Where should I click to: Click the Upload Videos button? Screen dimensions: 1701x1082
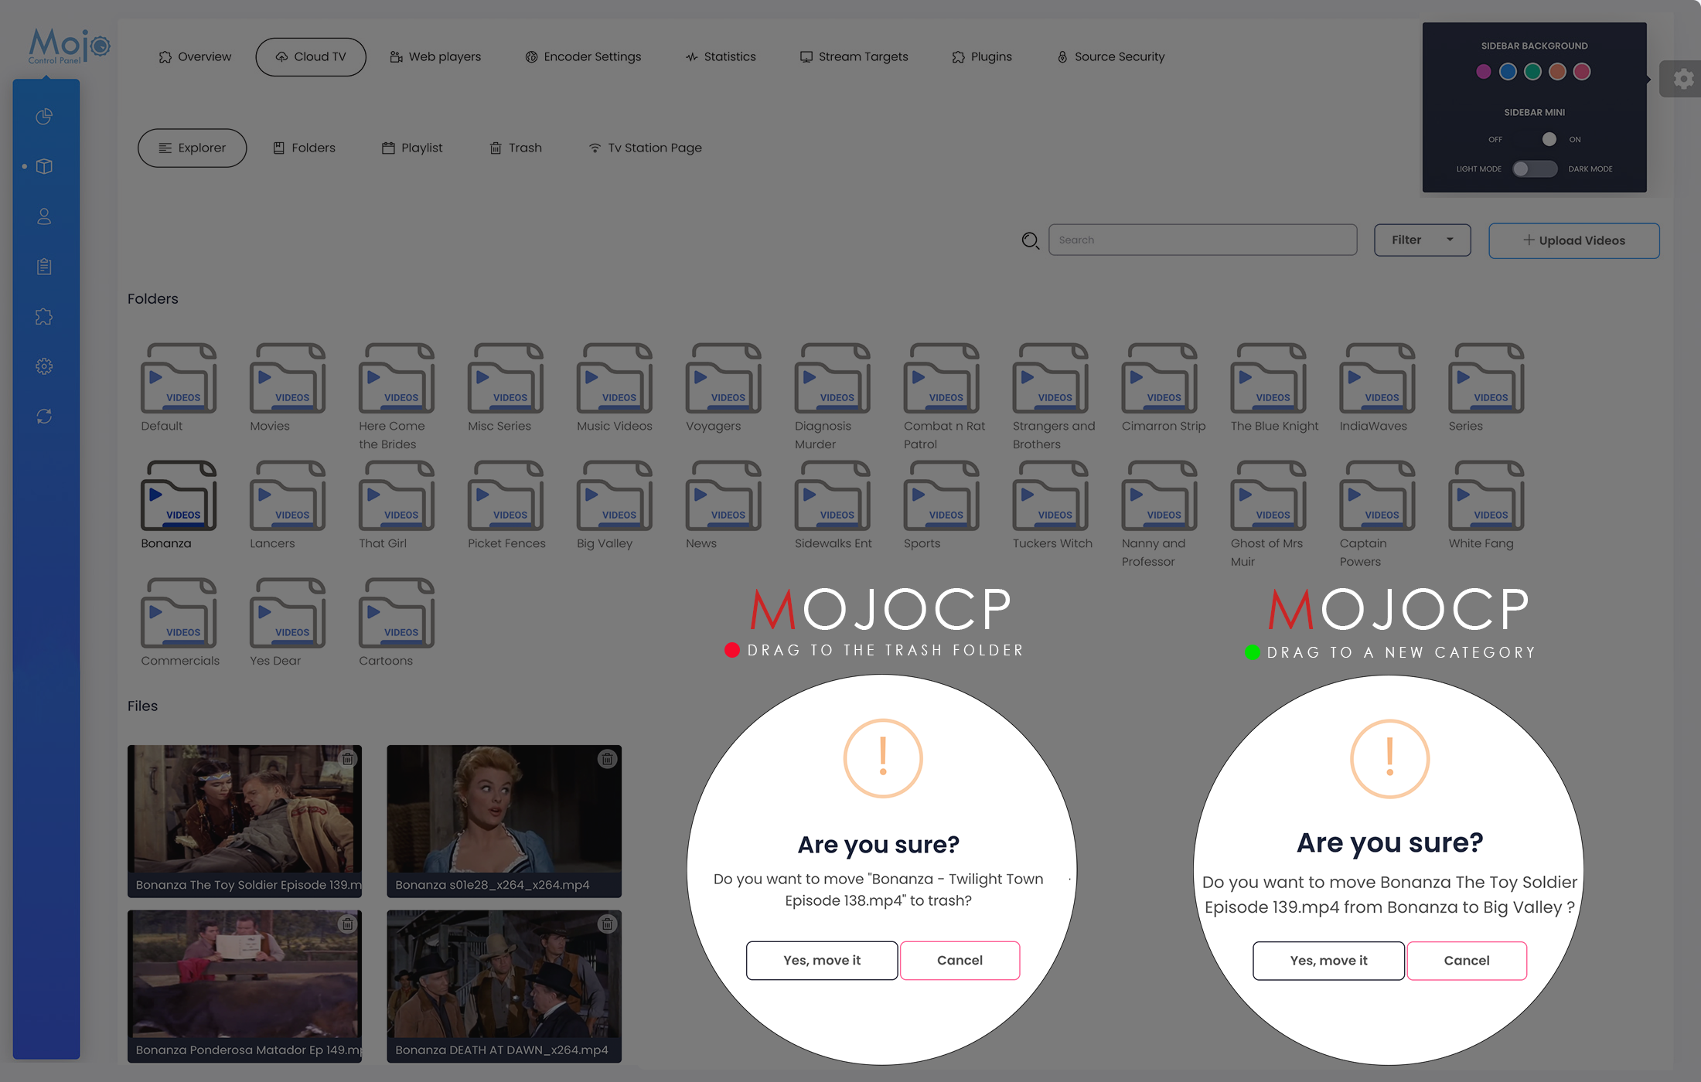[1573, 240]
